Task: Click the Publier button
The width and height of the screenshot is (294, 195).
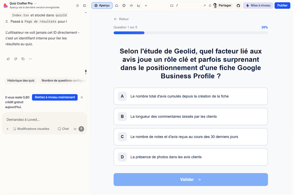Action: tap(282, 5)
